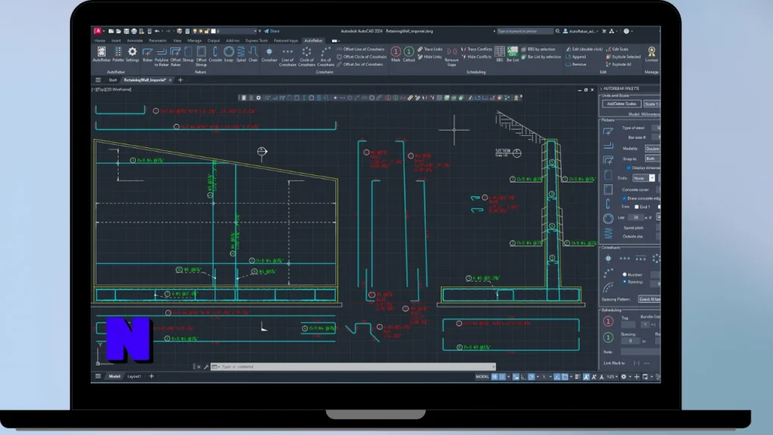This screenshot has height=435, width=773.
Task: Open the Spacing Pattern dropdown
Action: click(649, 299)
